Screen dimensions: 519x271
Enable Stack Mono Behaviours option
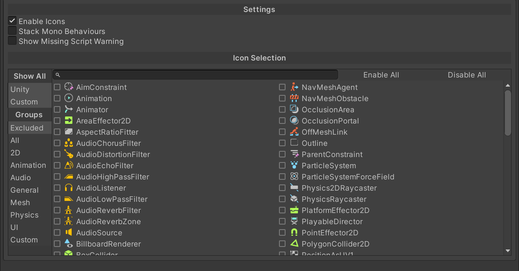click(x=12, y=31)
